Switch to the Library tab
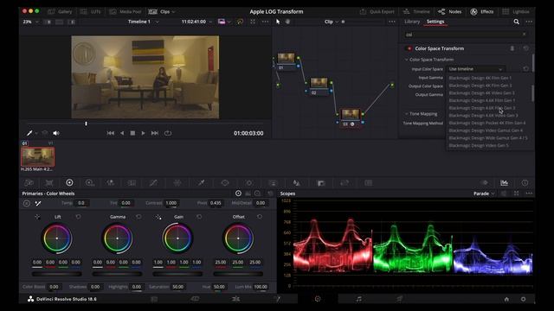Image resolution: width=554 pixels, height=311 pixels. pyautogui.click(x=412, y=22)
